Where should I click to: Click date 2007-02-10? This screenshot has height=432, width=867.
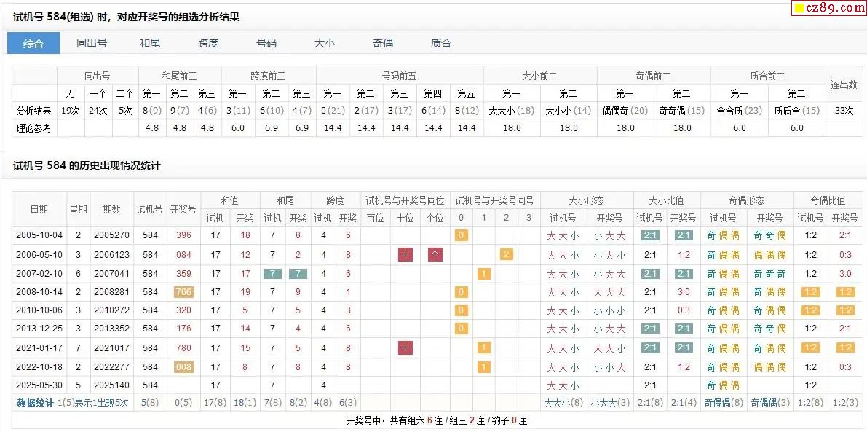click(x=39, y=274)
